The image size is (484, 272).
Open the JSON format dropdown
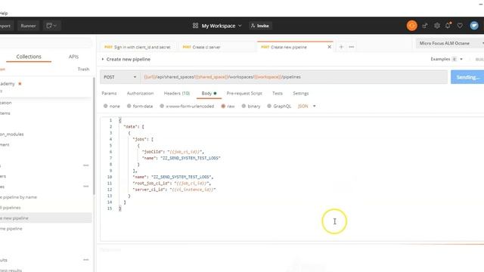[x=306, y=106]
